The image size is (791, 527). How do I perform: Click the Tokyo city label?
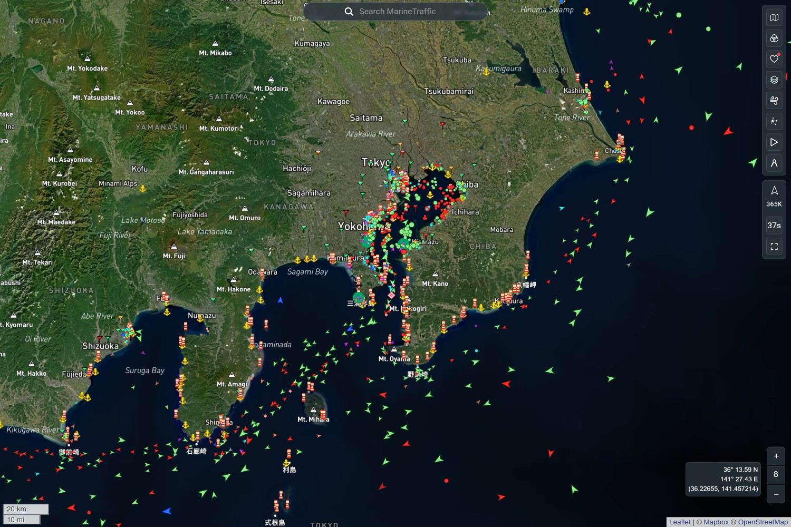point(376,162)
